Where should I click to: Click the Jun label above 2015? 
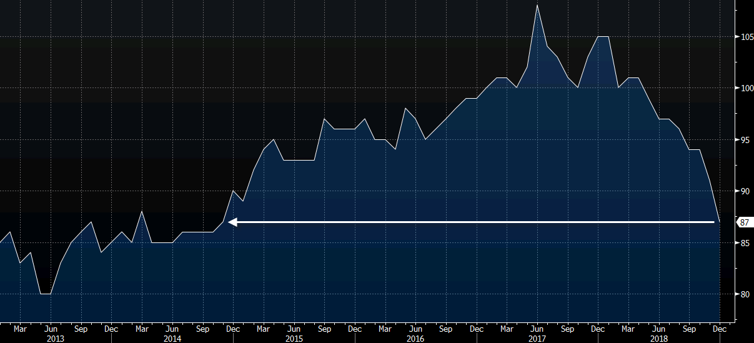pyautogui.click(x=294, y=329)
